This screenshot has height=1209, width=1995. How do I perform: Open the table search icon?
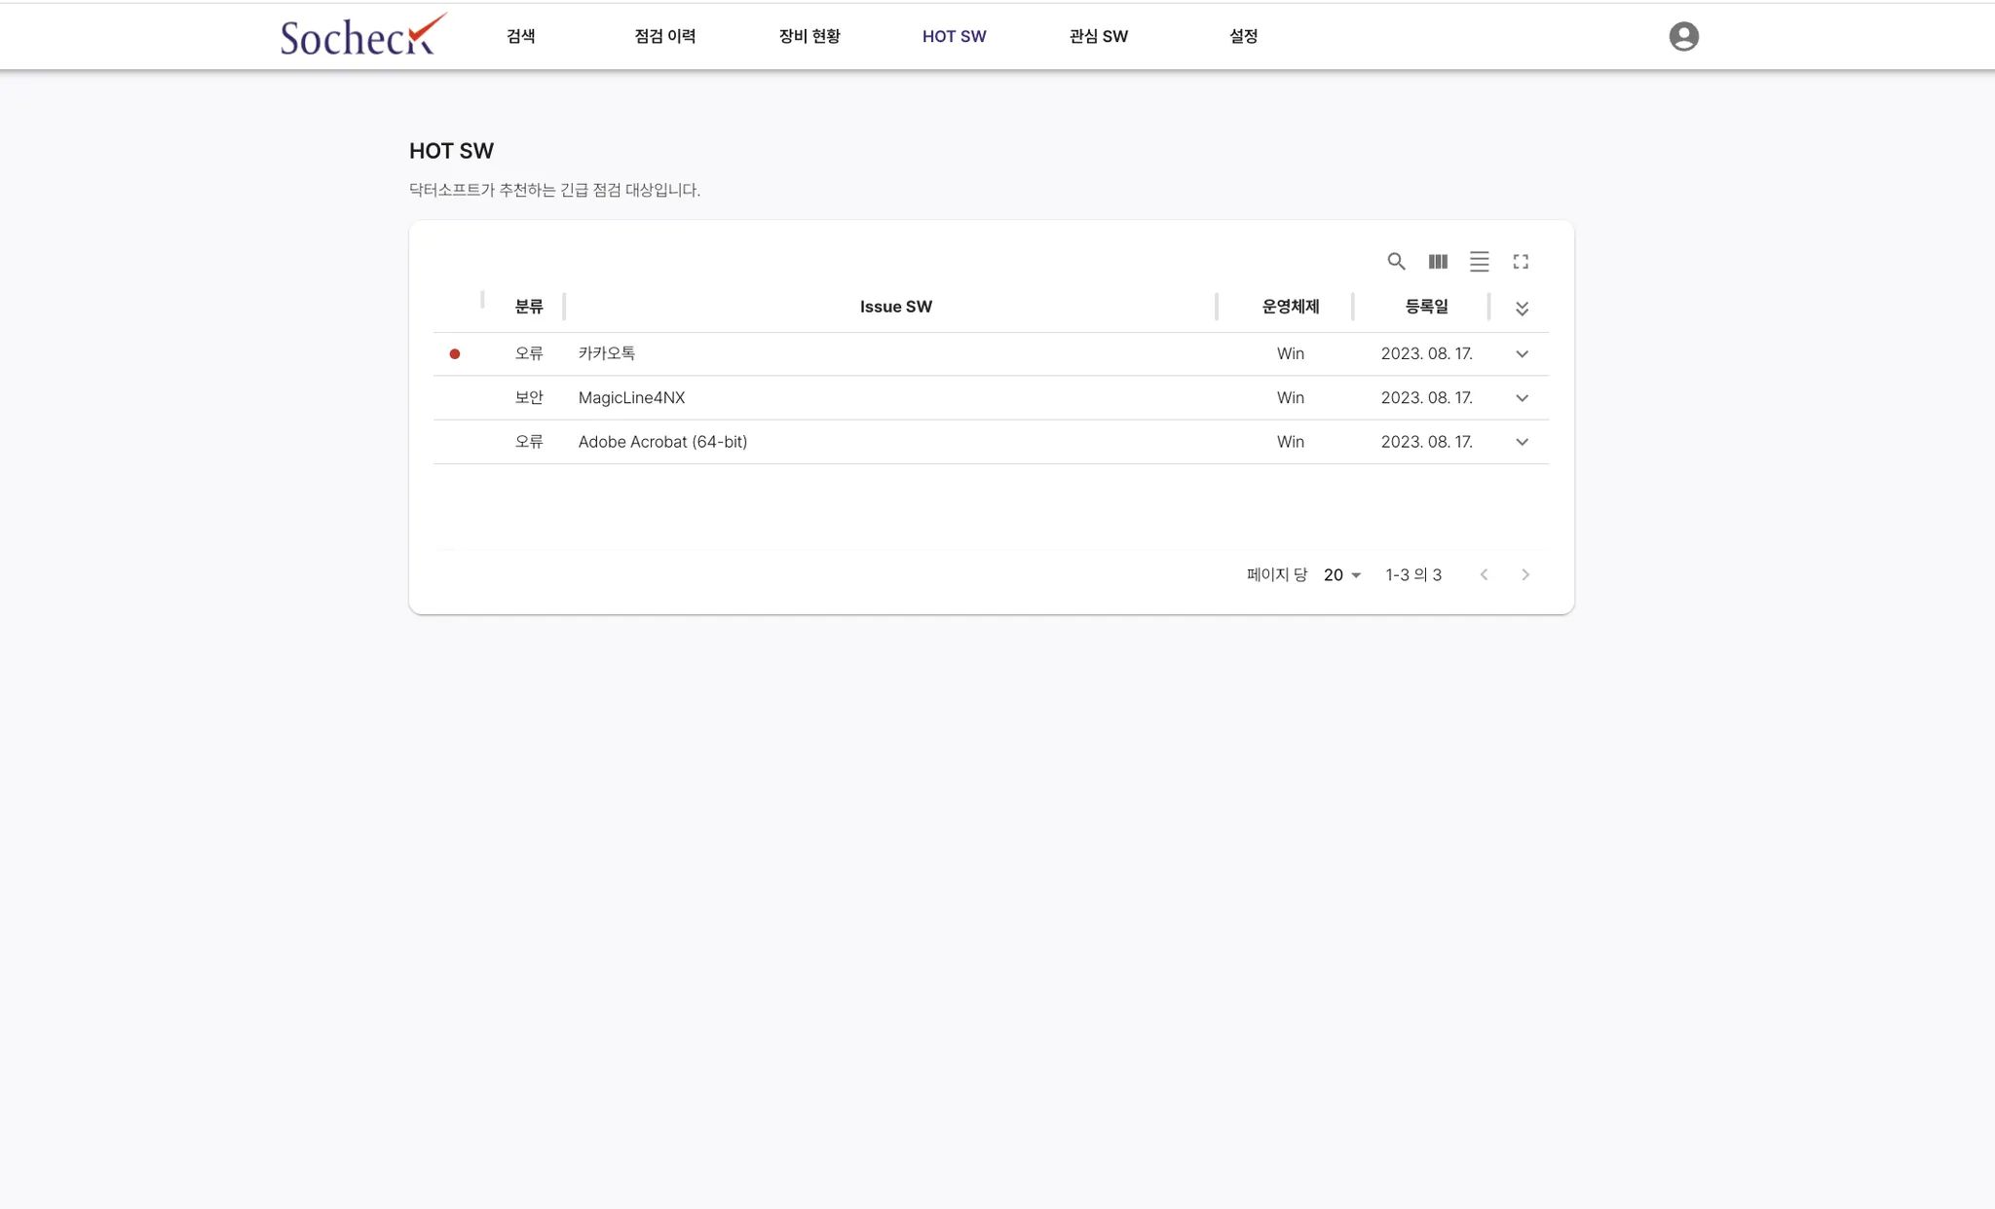tap(1396, 261)
